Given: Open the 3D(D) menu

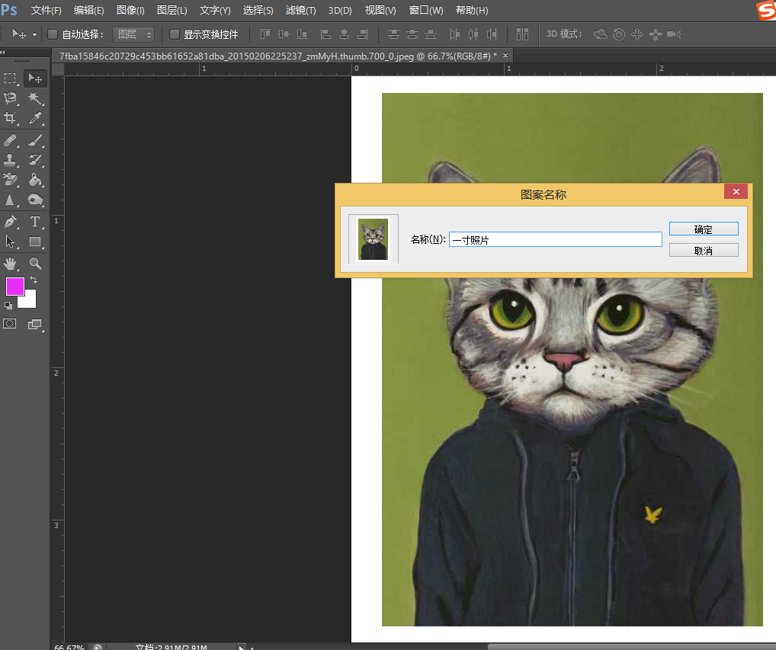Looking at the screenshot, I should (340, 11).
